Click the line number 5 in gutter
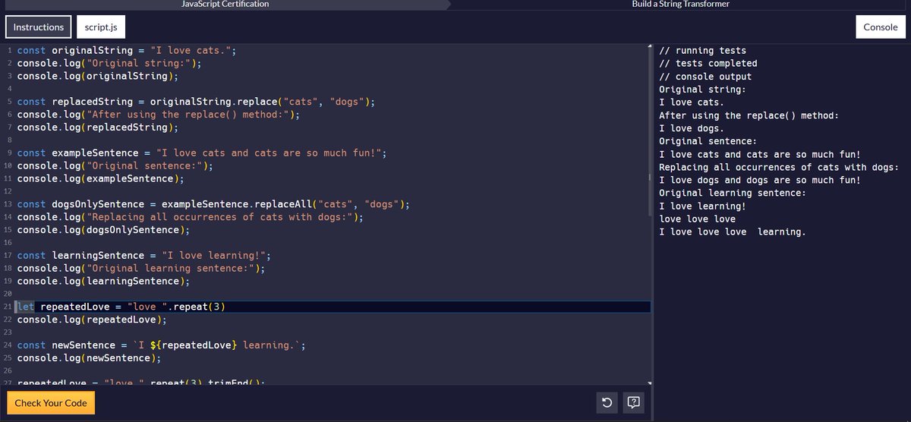911x422 pixels. coord(8,102)
